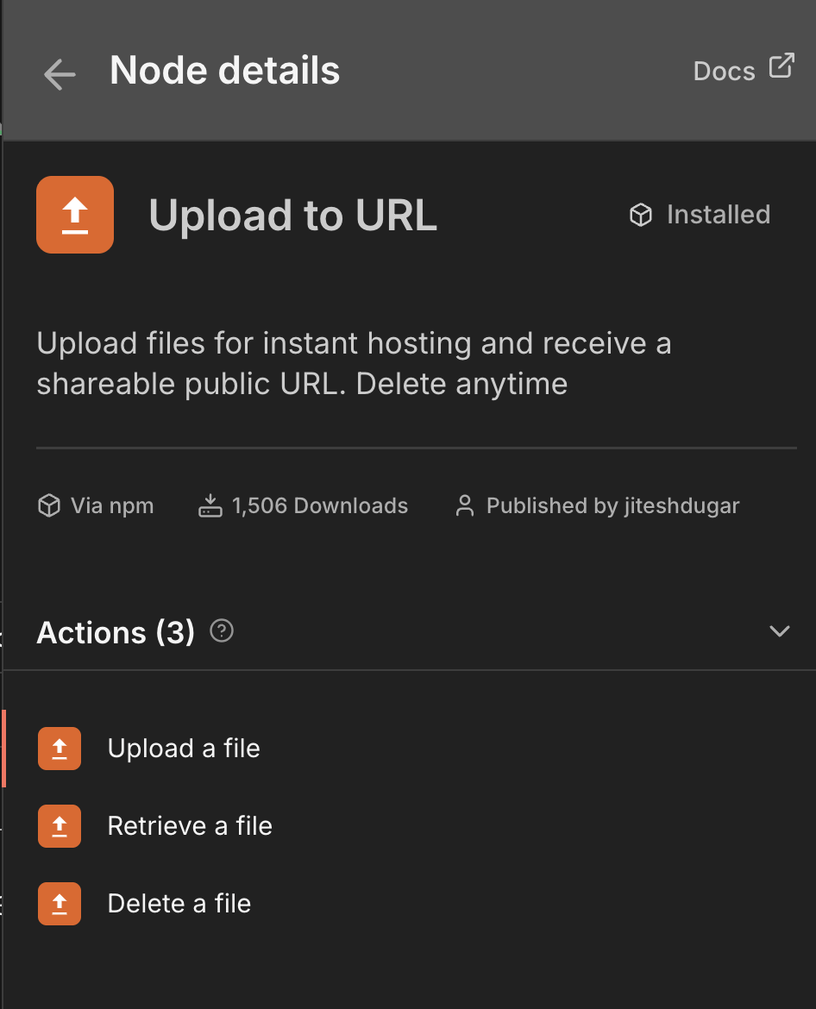Click the Published by jiteshdugar text
The image size is (816, 1009).
(612, 505)
